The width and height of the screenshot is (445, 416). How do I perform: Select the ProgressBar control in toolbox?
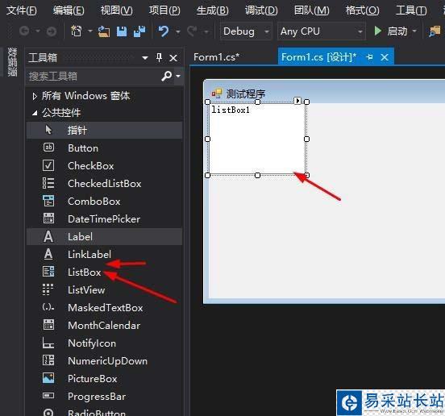pos(105,396)
